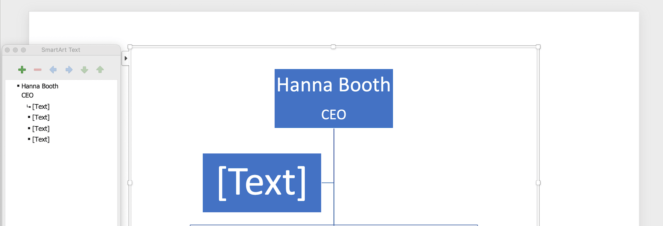The image size is (663, 226).
Task: Promote the selected entry with the blue left arrow
Action: tap(53, 70)
